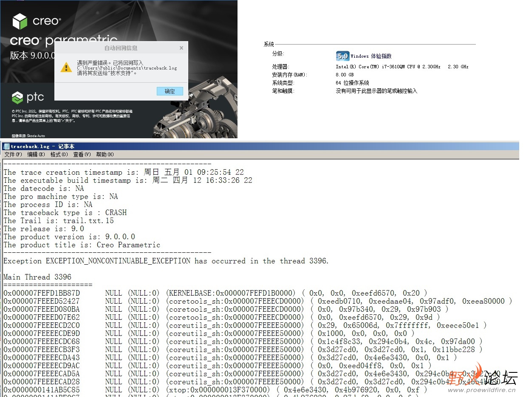Image resolution: width=526 pixels, height=397 pixels.
Task: Click 'The trace creation timestamp' line
Action: coord(124,172)
